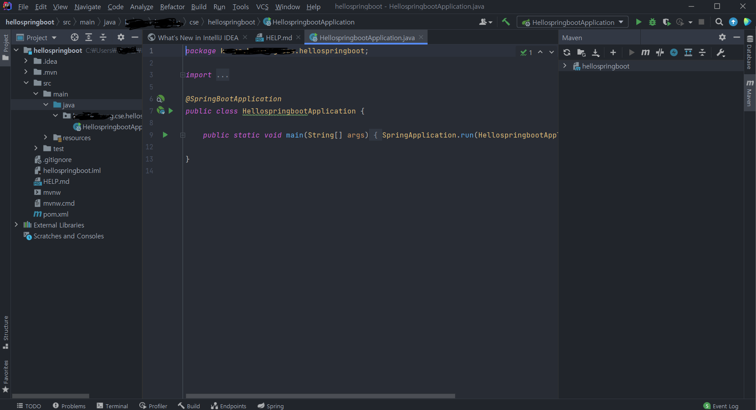
Task: Toggle the Favorites side panel
Action: click(6, 376)
